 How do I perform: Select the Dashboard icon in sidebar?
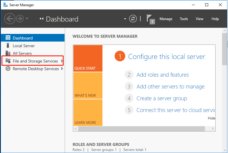(8, 38)
